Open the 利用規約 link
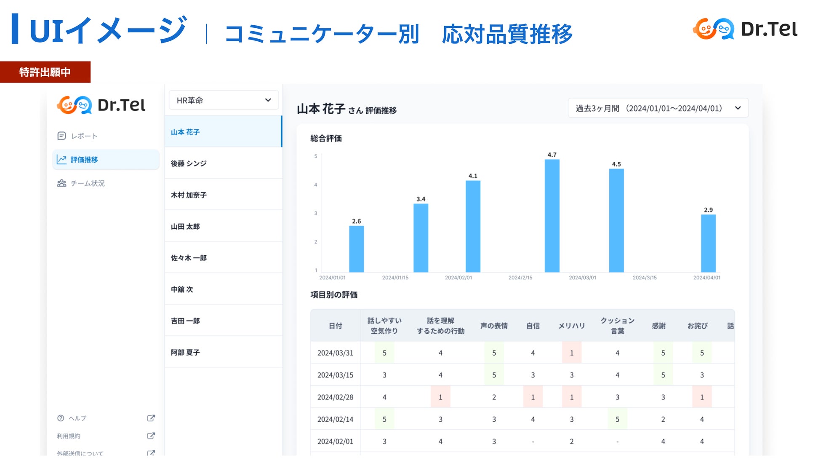Screen dimensions: 821x463 (69, 436)
